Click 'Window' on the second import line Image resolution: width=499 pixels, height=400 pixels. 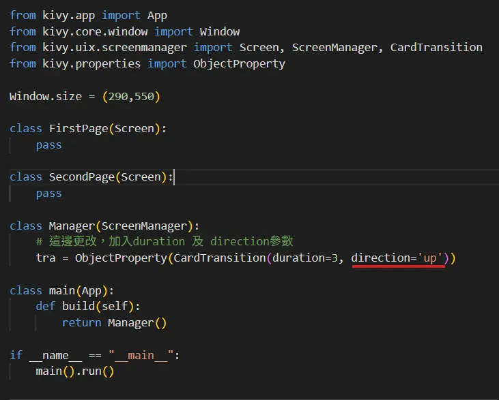tap(220, 31)
